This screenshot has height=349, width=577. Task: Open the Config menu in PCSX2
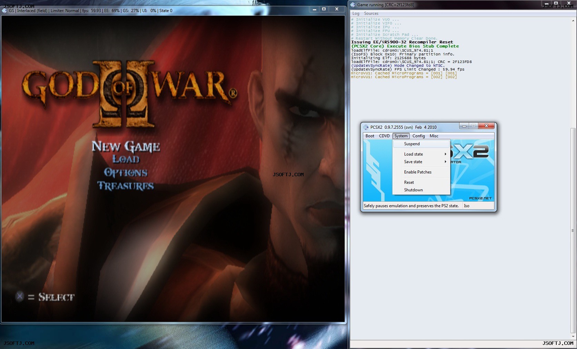click(418, 136)
